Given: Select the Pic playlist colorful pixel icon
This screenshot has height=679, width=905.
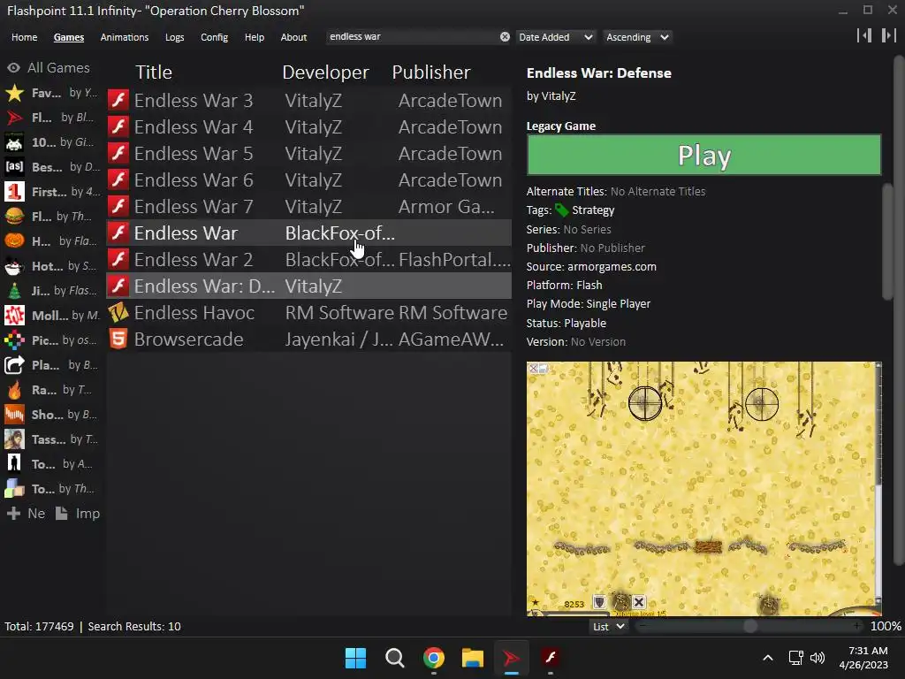Looking at the screenshot, I should pos(14,340).
